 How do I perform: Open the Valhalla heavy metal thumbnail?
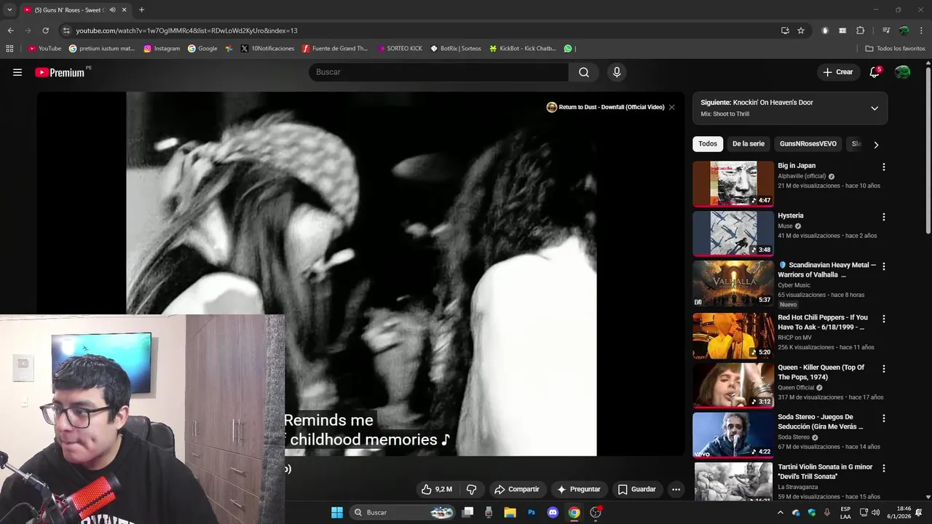pyautogui.click(x=733, y=284)
